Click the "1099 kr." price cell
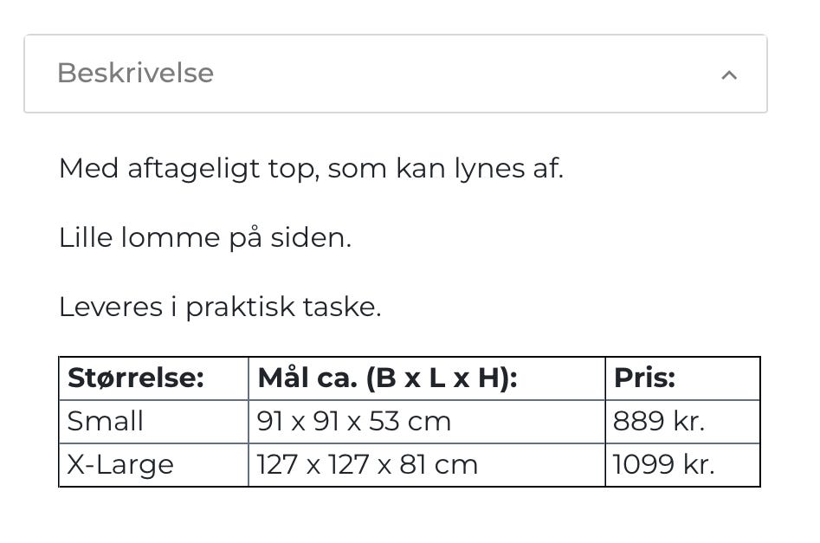The width and height of the screenshot is (820, 543). (663, 465)
